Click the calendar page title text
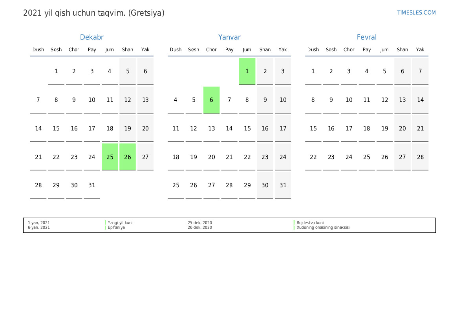The height and width of the screenshot is (324, 459). pyautogui.click(x=94, y=13)
